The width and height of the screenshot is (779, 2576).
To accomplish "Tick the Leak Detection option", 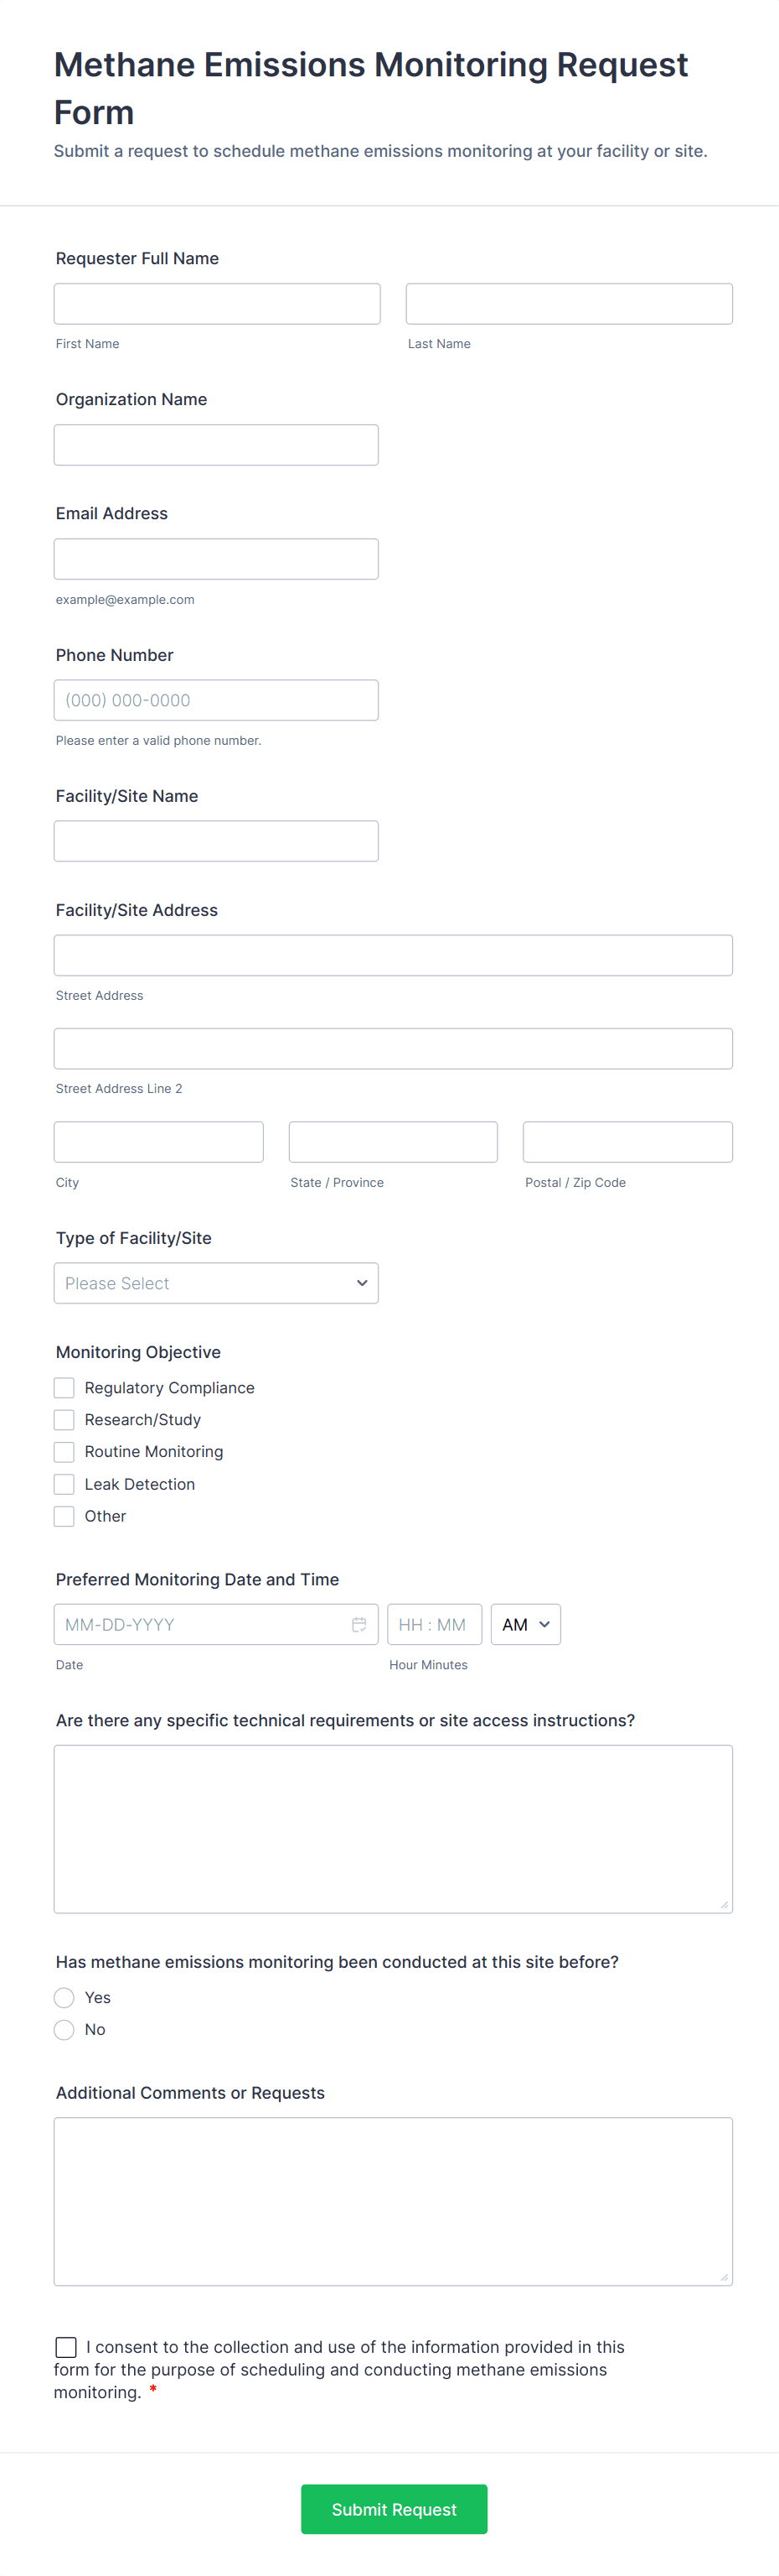I will pyautogui.click(x=64, y=1484).
